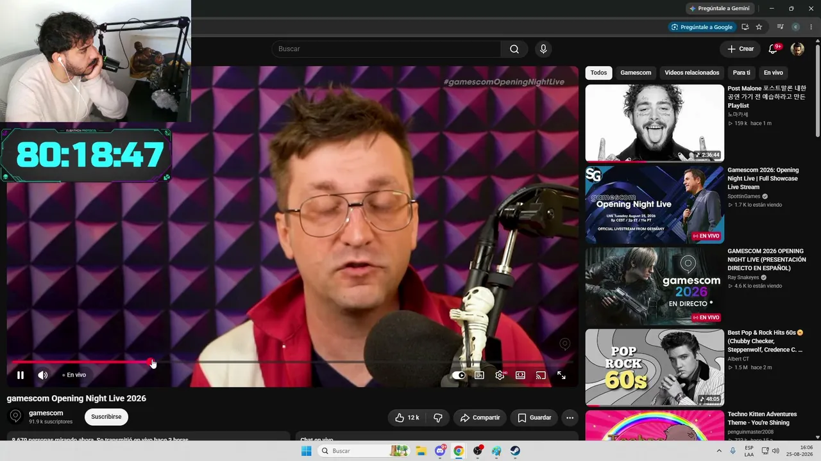Click the page's vertical scrollbar

coord(818,90)
